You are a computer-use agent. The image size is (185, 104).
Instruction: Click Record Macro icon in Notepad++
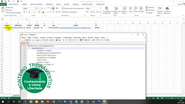pos(98,40)
